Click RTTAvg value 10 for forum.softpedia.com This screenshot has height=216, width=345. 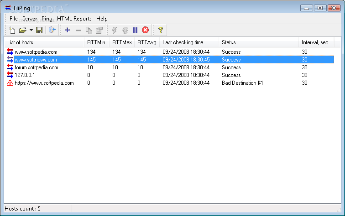click(140, 67)
